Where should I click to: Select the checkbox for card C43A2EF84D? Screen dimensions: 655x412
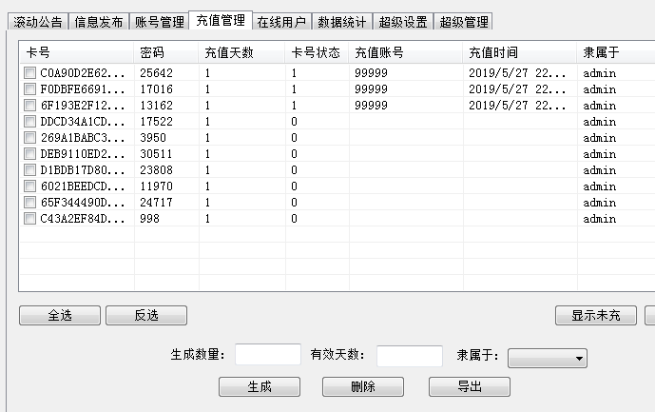[29, 218]
